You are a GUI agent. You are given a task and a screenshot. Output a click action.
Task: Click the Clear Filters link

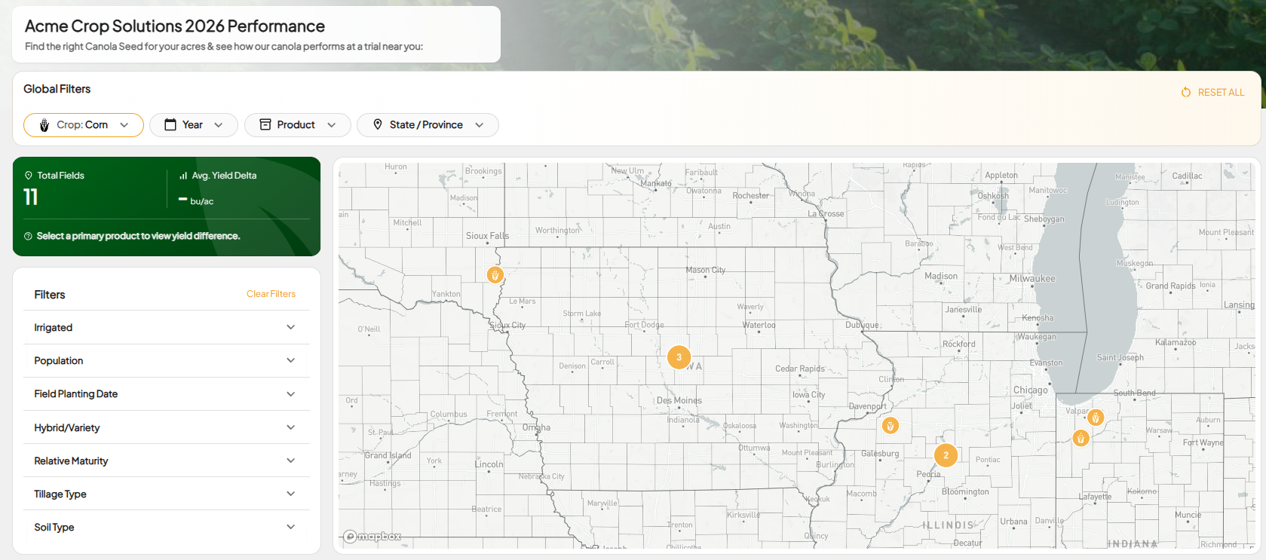(271, 294)
